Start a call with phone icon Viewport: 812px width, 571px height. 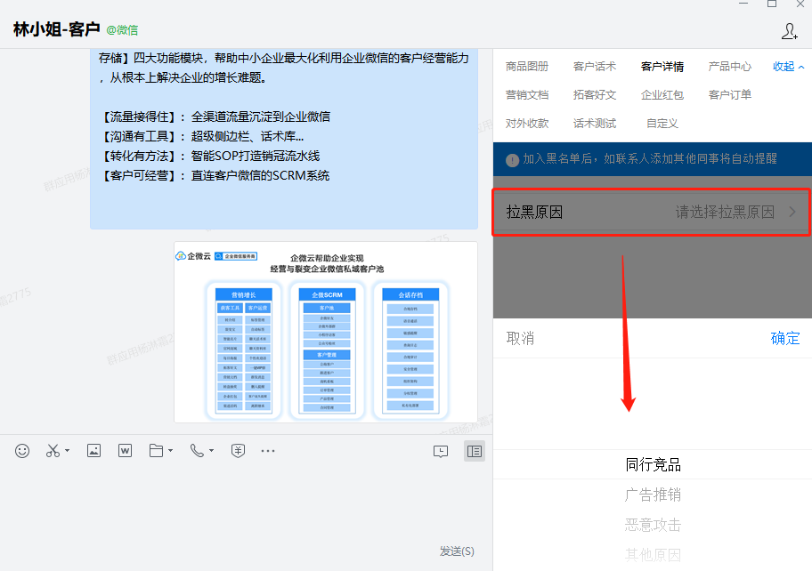pos(197,451)
